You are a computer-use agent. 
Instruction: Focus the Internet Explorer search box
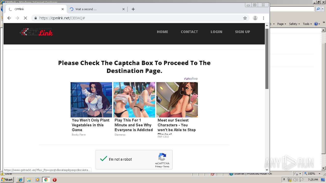(x=292, y=9)
